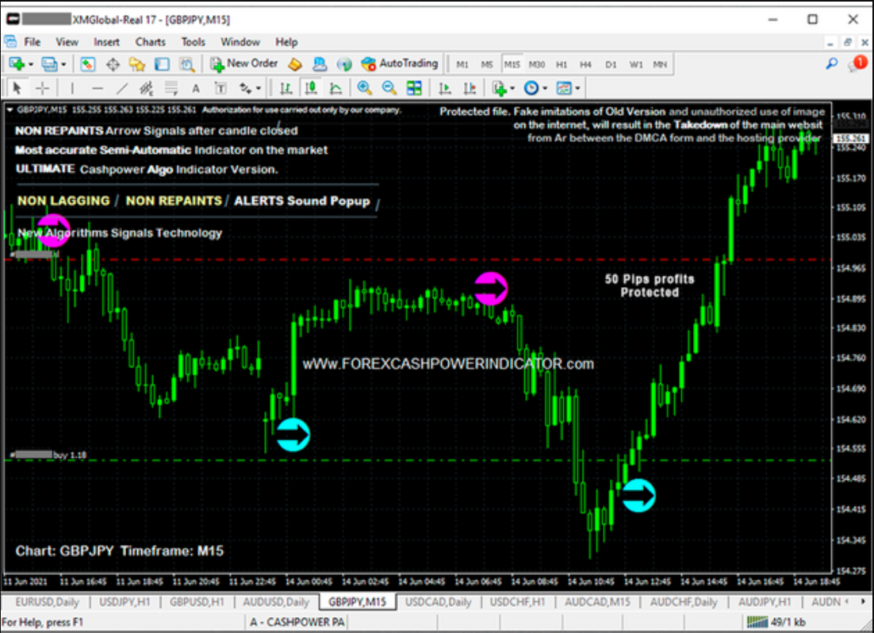The image size is (874, 633).
Task: Select the Fibonacci retracement tool
Action: click(x=171, y=88)
